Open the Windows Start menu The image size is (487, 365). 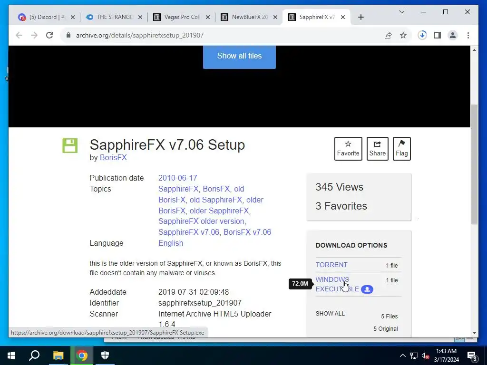[11, 355]
